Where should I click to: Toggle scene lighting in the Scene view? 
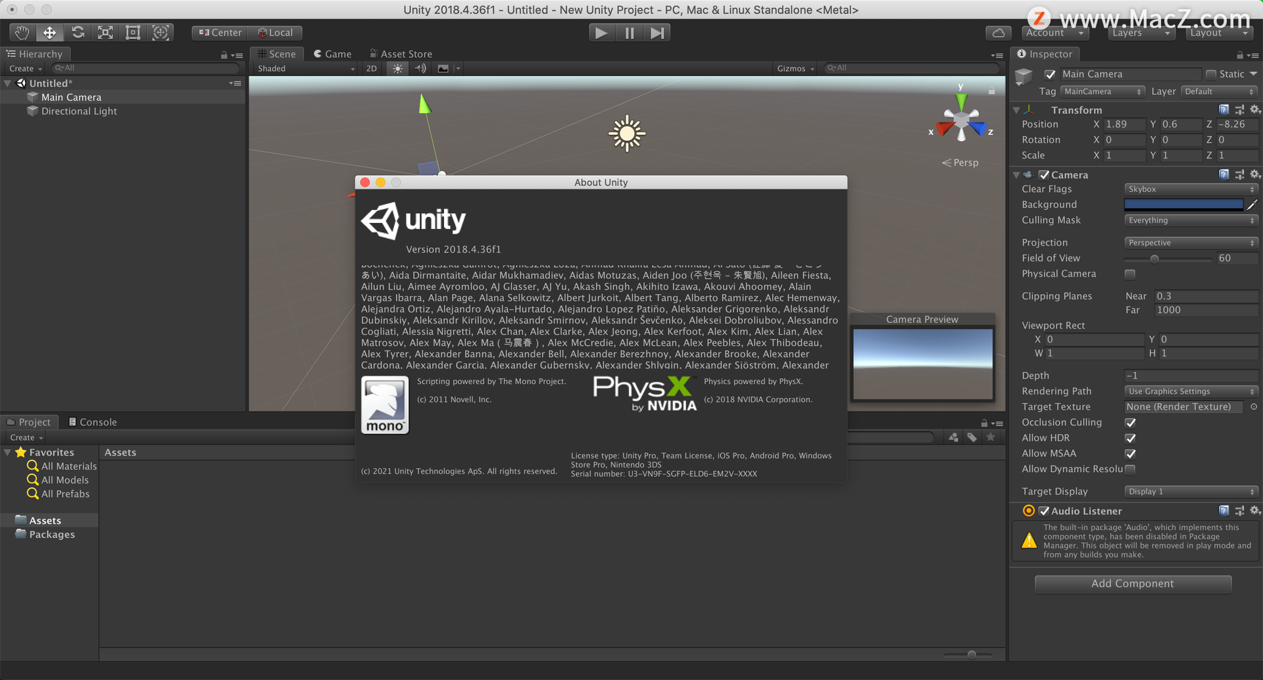[x=397, y=68]
